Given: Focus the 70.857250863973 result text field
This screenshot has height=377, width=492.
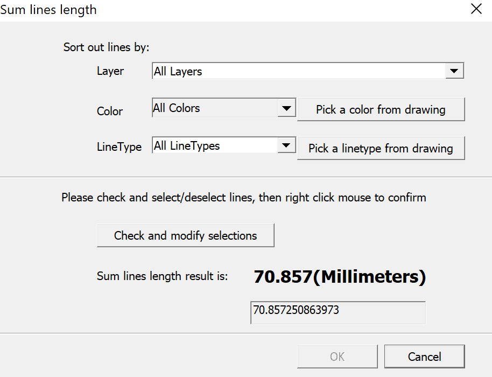Looking at the screenshot, I should point(338,312).
